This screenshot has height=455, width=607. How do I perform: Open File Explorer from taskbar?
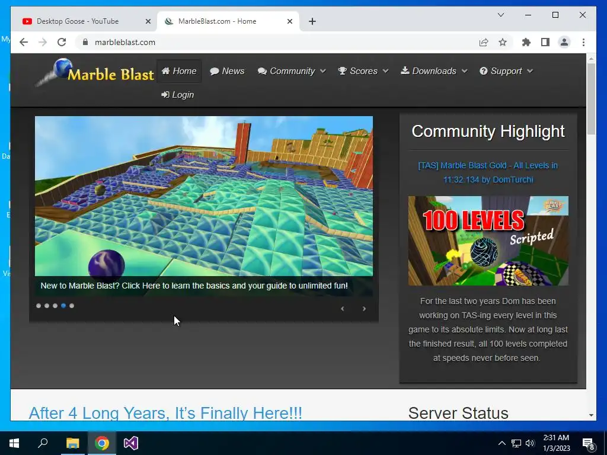click(x=72, y=443)
